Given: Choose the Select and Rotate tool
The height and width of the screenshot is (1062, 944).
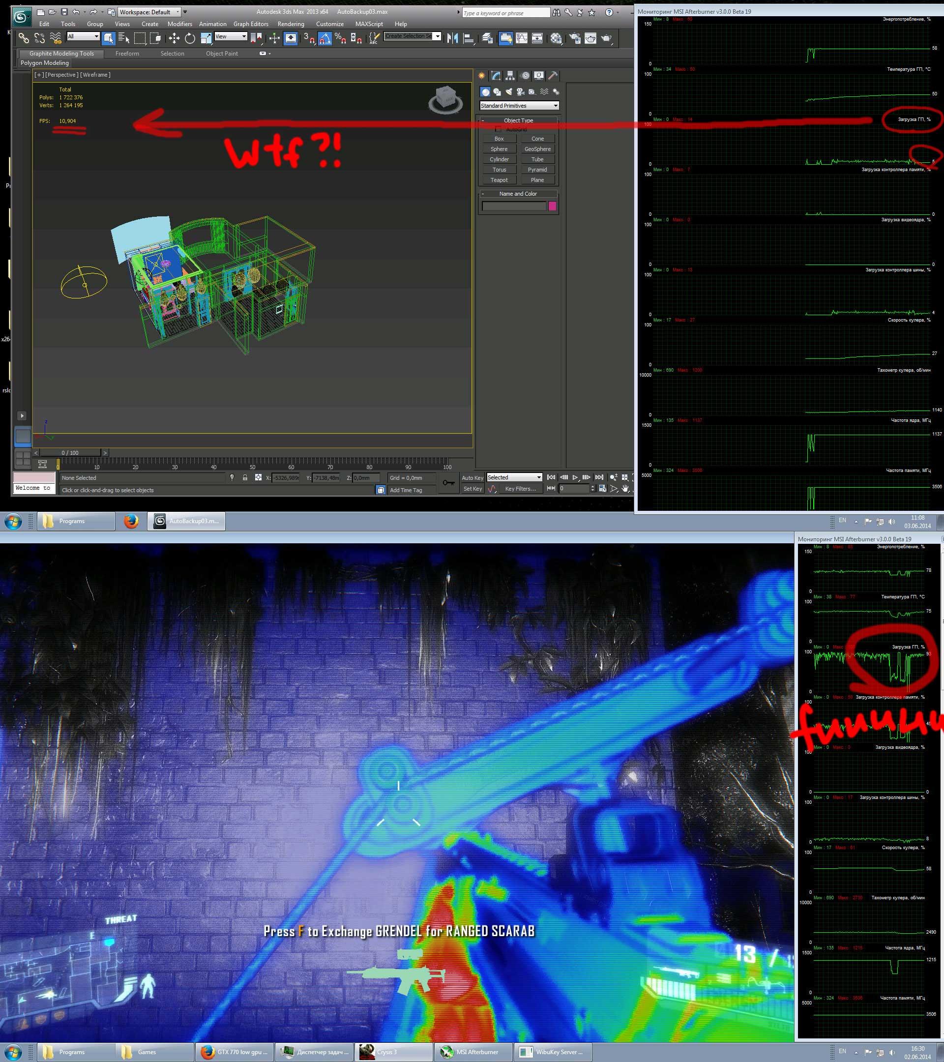Looking at the screenshot, I should click(190, 38).
